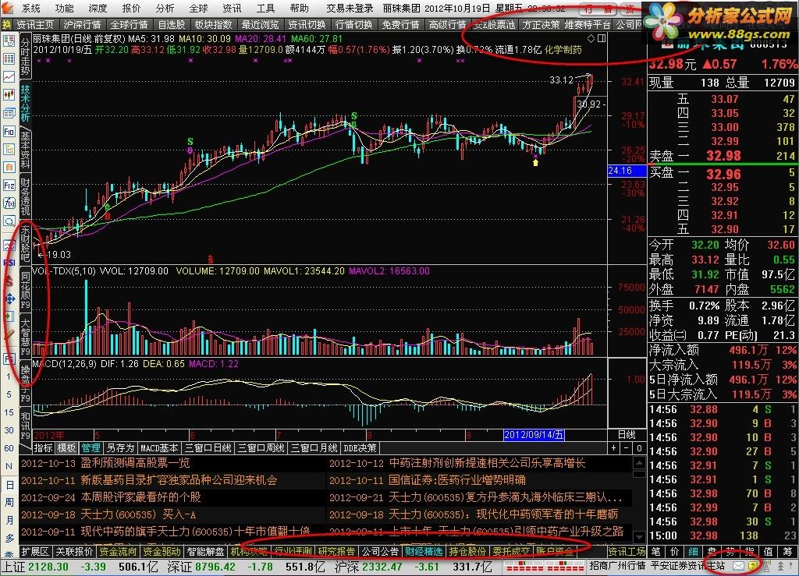Click the split window icon at chart top right
Image resolution: width=799 pixels, height=576 pixels.
pos(602,38)
